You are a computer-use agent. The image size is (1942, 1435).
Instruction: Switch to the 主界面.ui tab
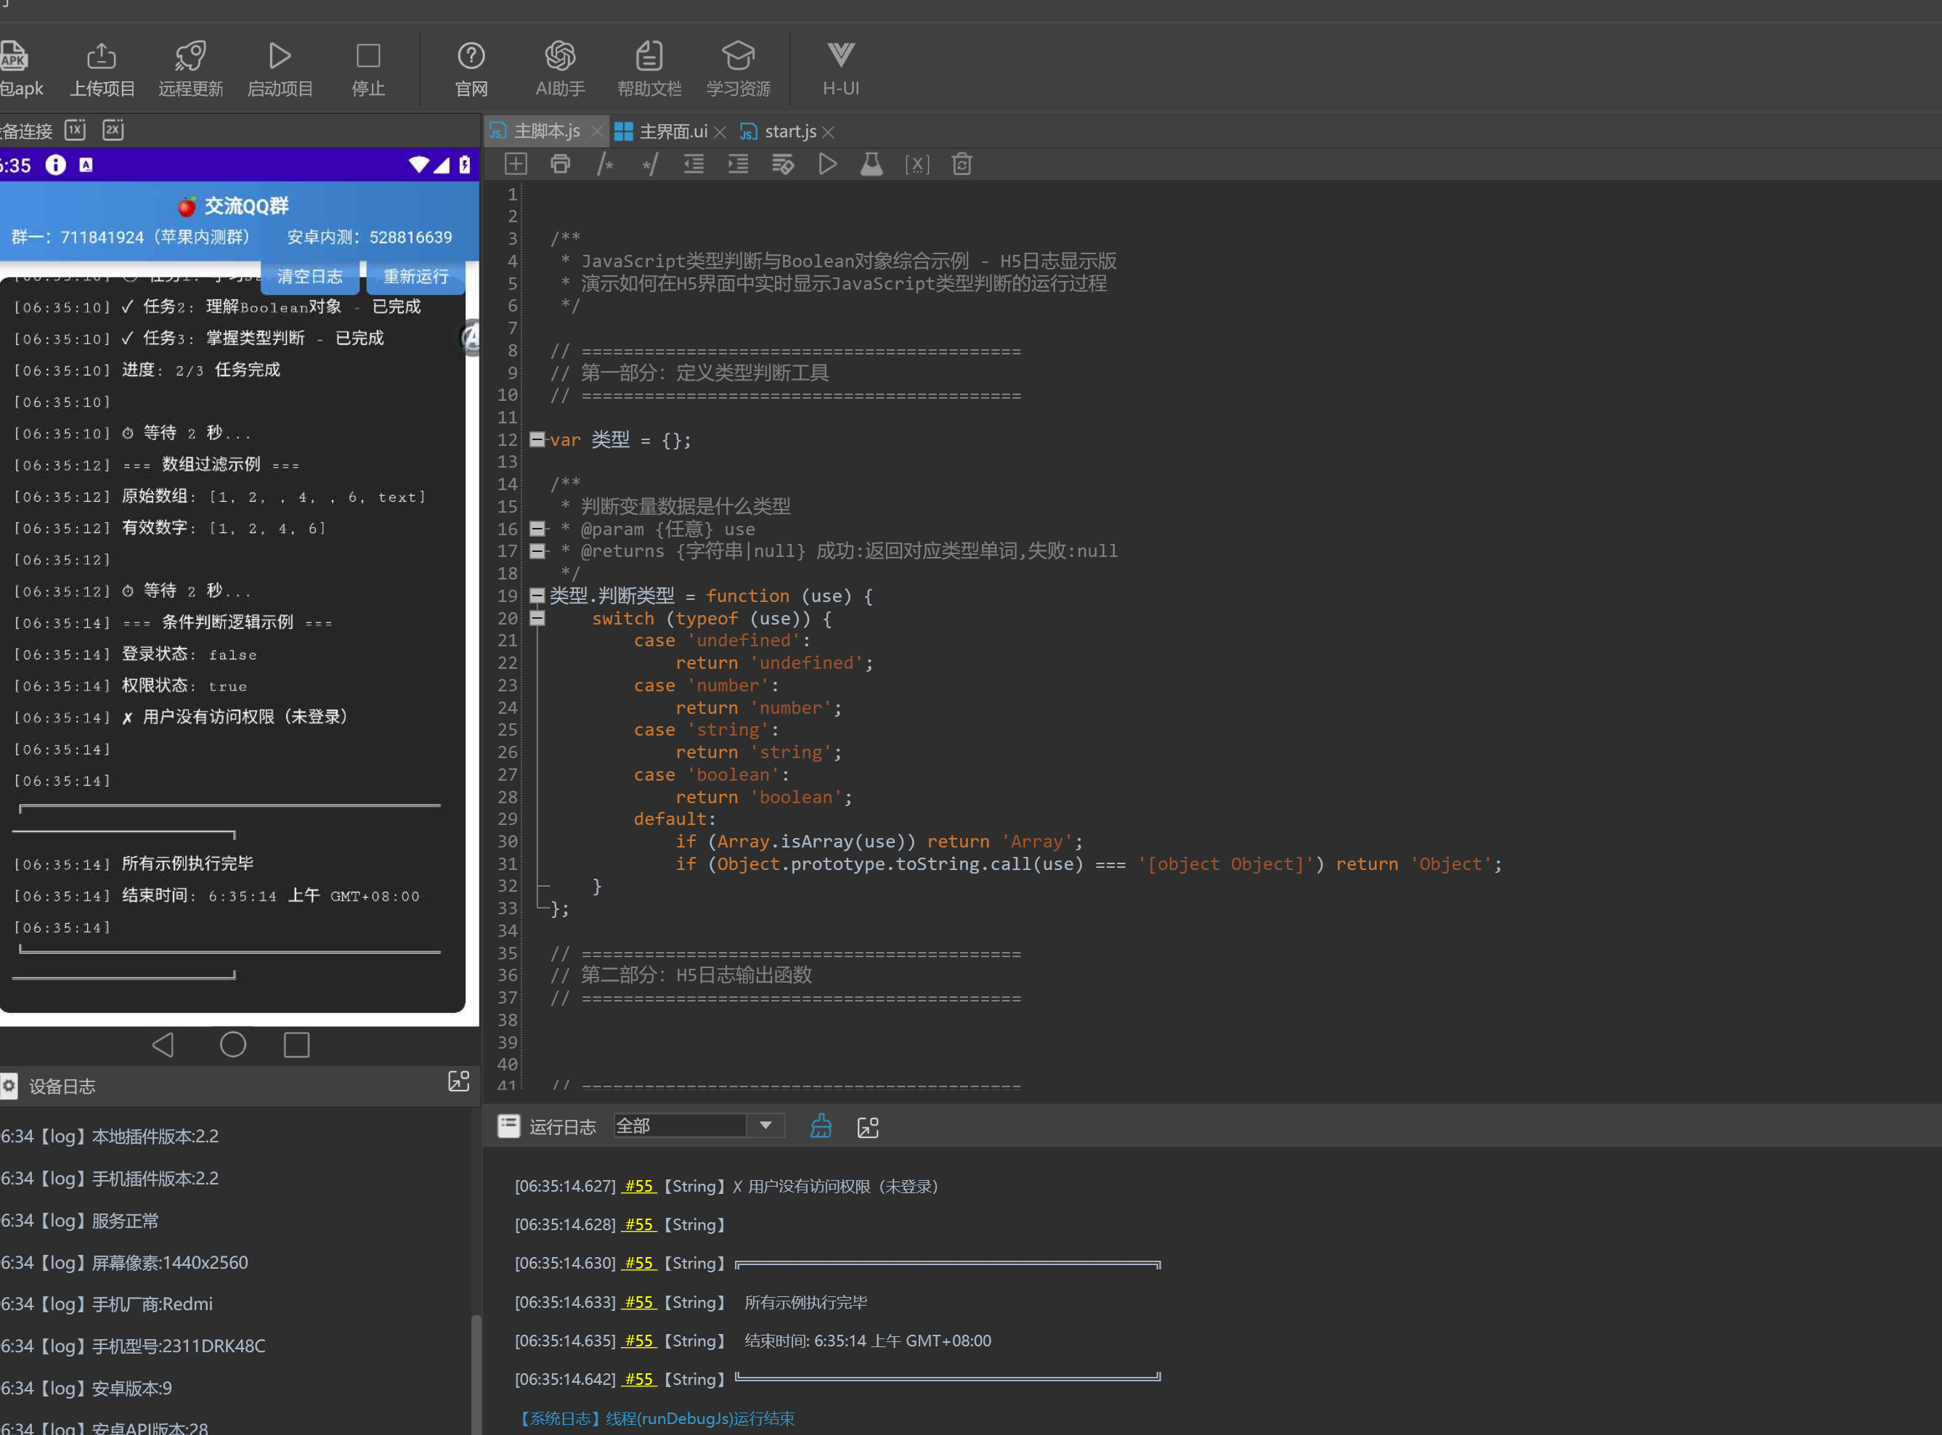[673, 131]
